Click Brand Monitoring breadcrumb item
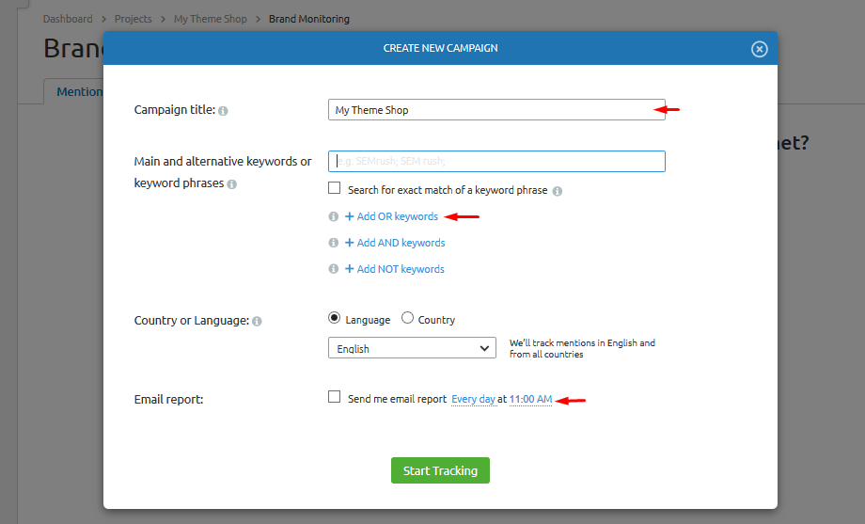 point(309,19)
